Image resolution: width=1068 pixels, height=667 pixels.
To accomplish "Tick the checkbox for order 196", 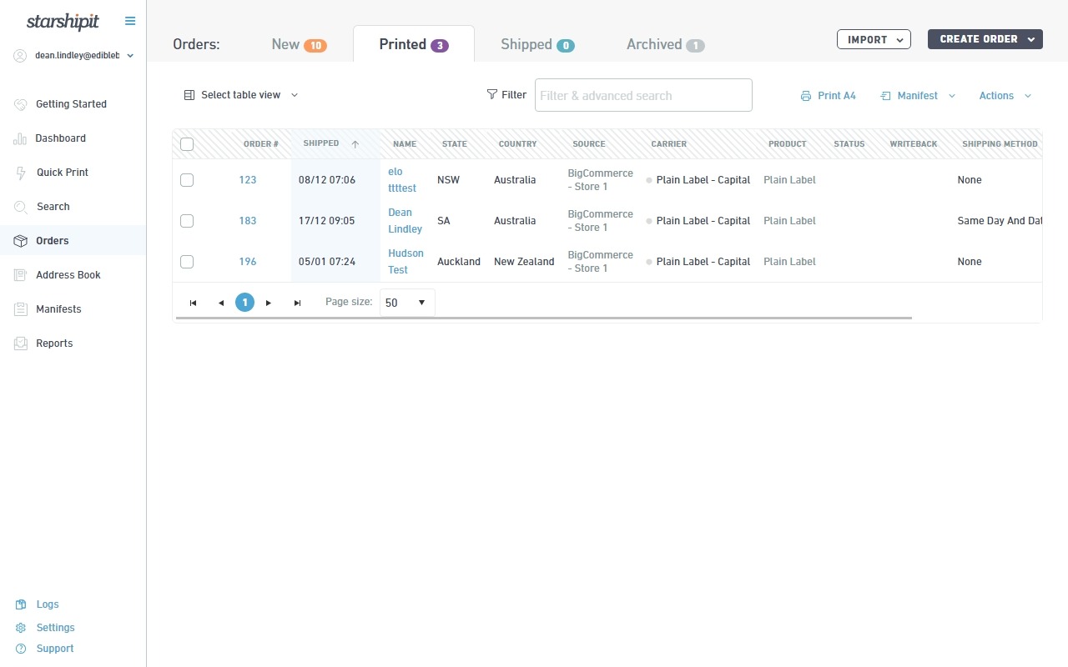I will (187, 262).
